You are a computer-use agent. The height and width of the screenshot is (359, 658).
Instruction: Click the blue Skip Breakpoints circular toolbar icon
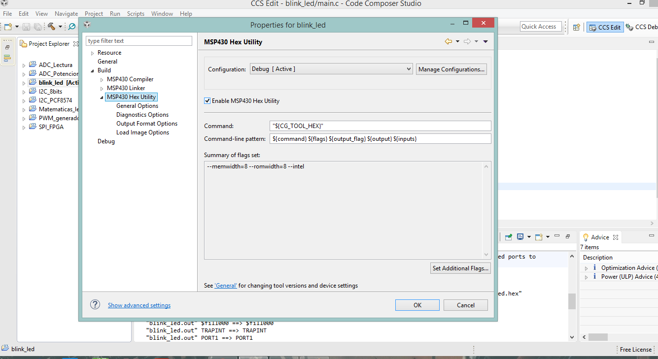coord(72,27)
